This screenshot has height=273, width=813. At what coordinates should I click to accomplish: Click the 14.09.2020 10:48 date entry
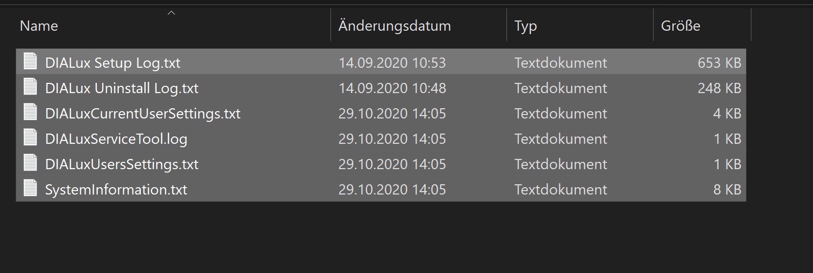point(392,88)
